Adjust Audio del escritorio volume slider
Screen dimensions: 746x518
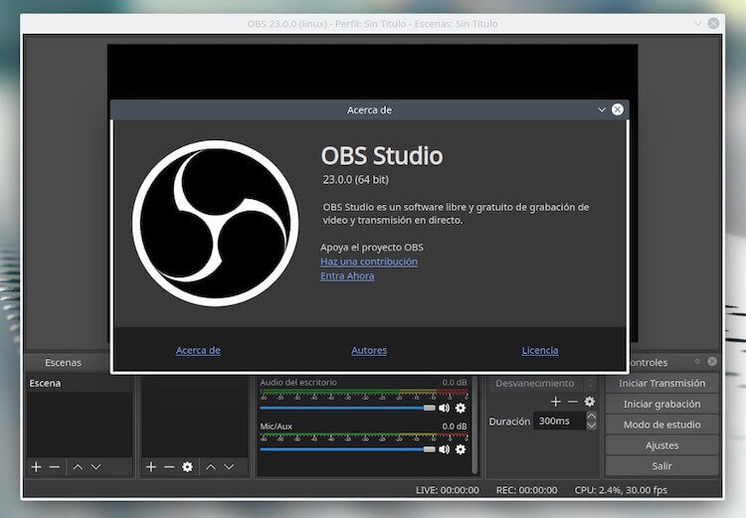pos(348,408)
